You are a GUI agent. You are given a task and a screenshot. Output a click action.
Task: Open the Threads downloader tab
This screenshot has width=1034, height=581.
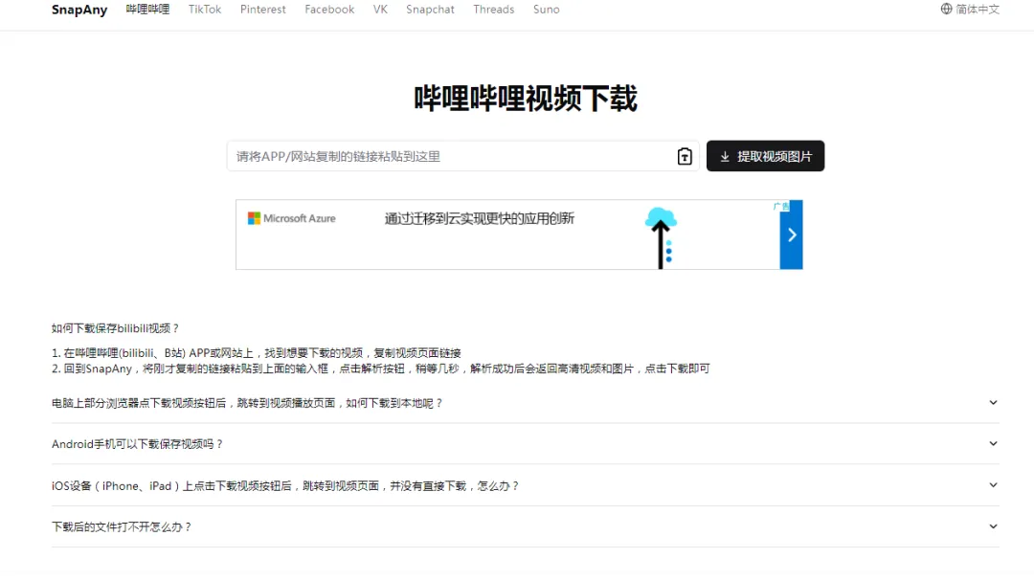[x=493, y=10]
